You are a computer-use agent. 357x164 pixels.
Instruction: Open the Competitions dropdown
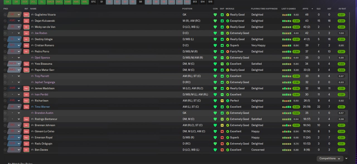tap(330, 158)
